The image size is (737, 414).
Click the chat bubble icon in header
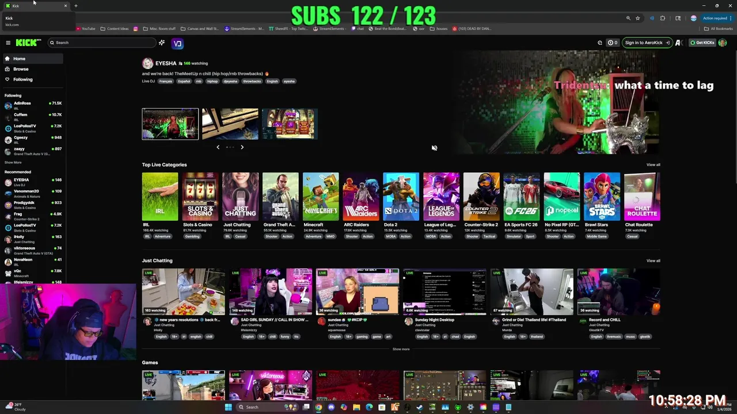[x=600, y=43]
